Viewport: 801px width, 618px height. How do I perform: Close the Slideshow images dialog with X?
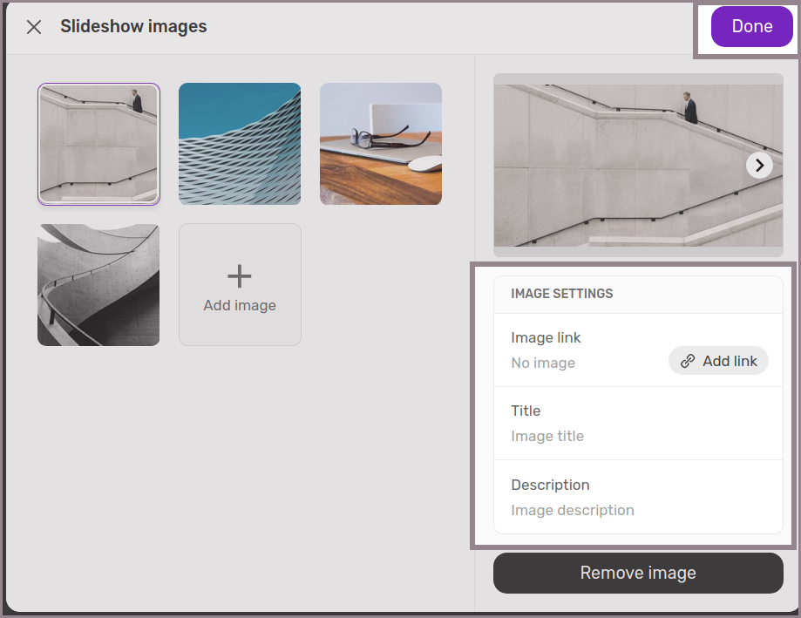point(34,27)
